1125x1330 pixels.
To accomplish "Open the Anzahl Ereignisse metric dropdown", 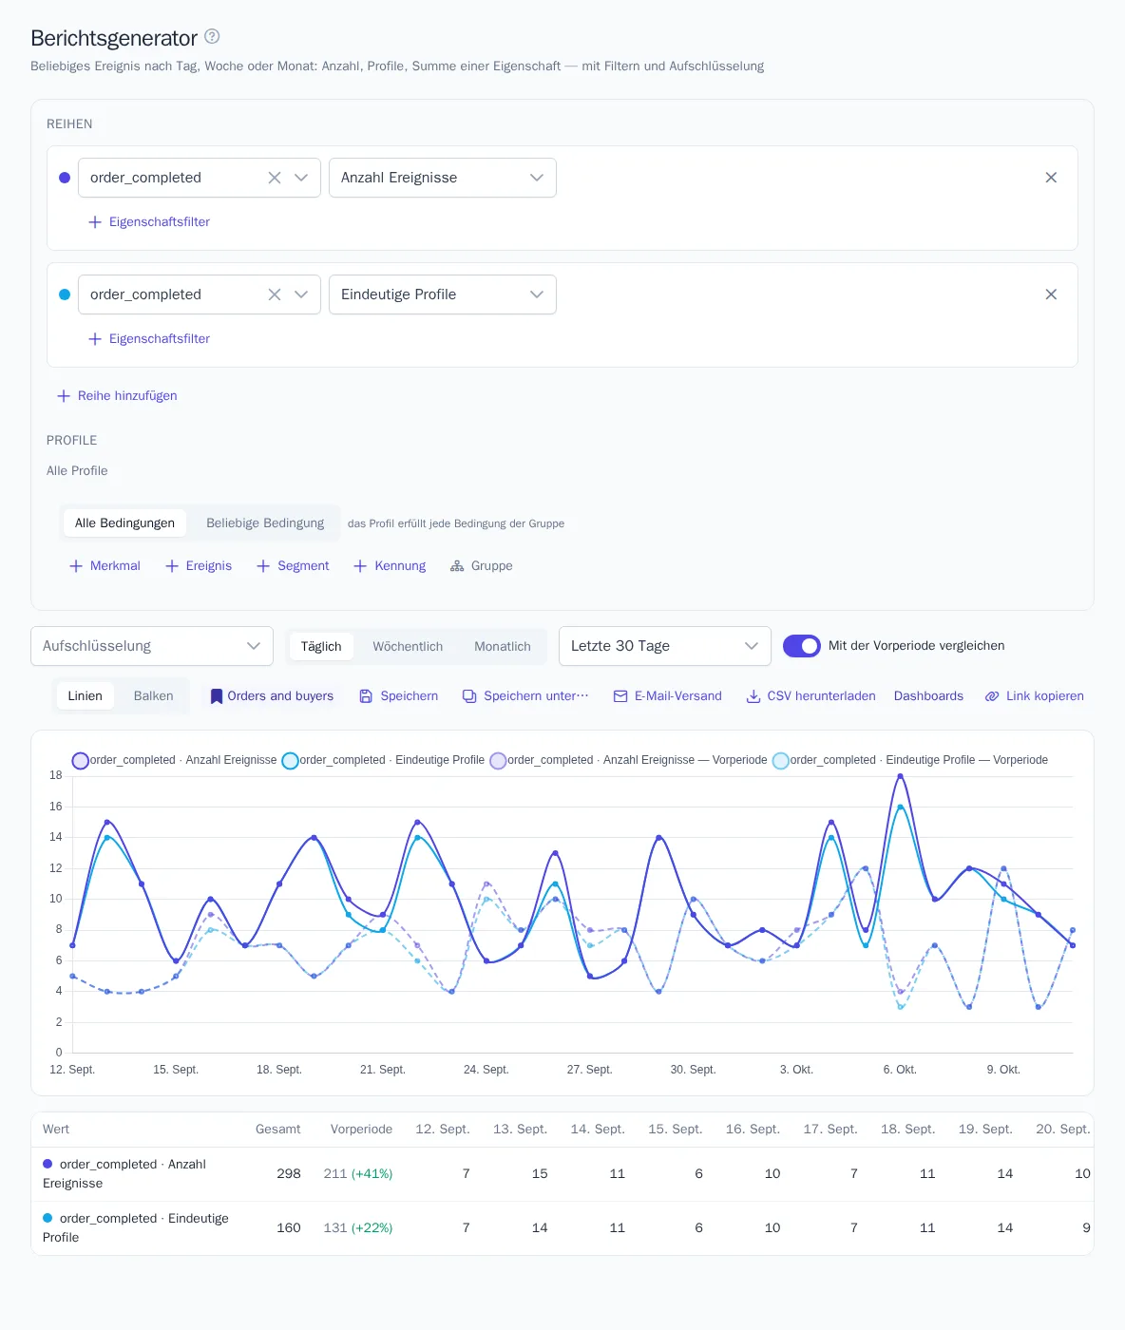I will (x=443, y=178).
